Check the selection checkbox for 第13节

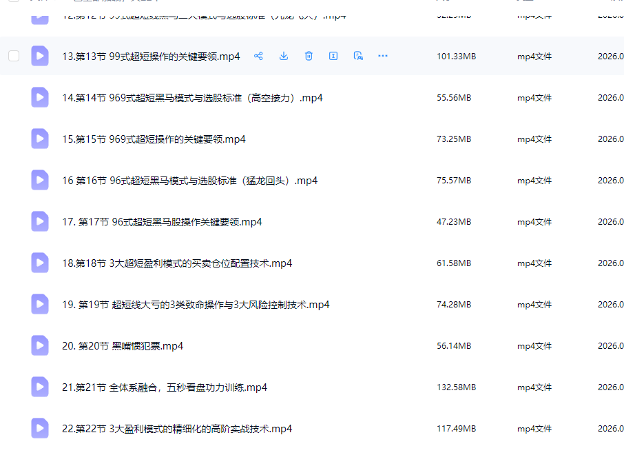(13, 56)
